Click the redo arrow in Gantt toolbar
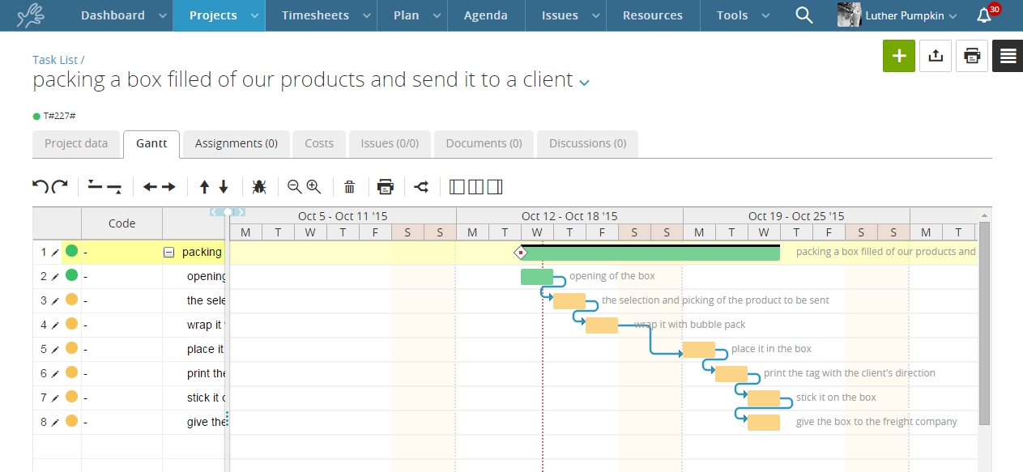Image resolution: width=1023 pixels, height=472 pixels. click(59, 187)
